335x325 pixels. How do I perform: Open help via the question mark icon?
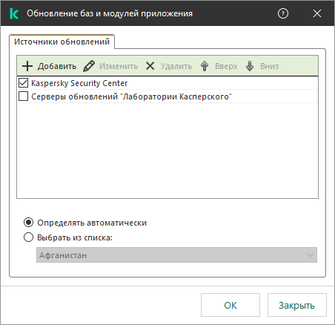tap(283, 13)
